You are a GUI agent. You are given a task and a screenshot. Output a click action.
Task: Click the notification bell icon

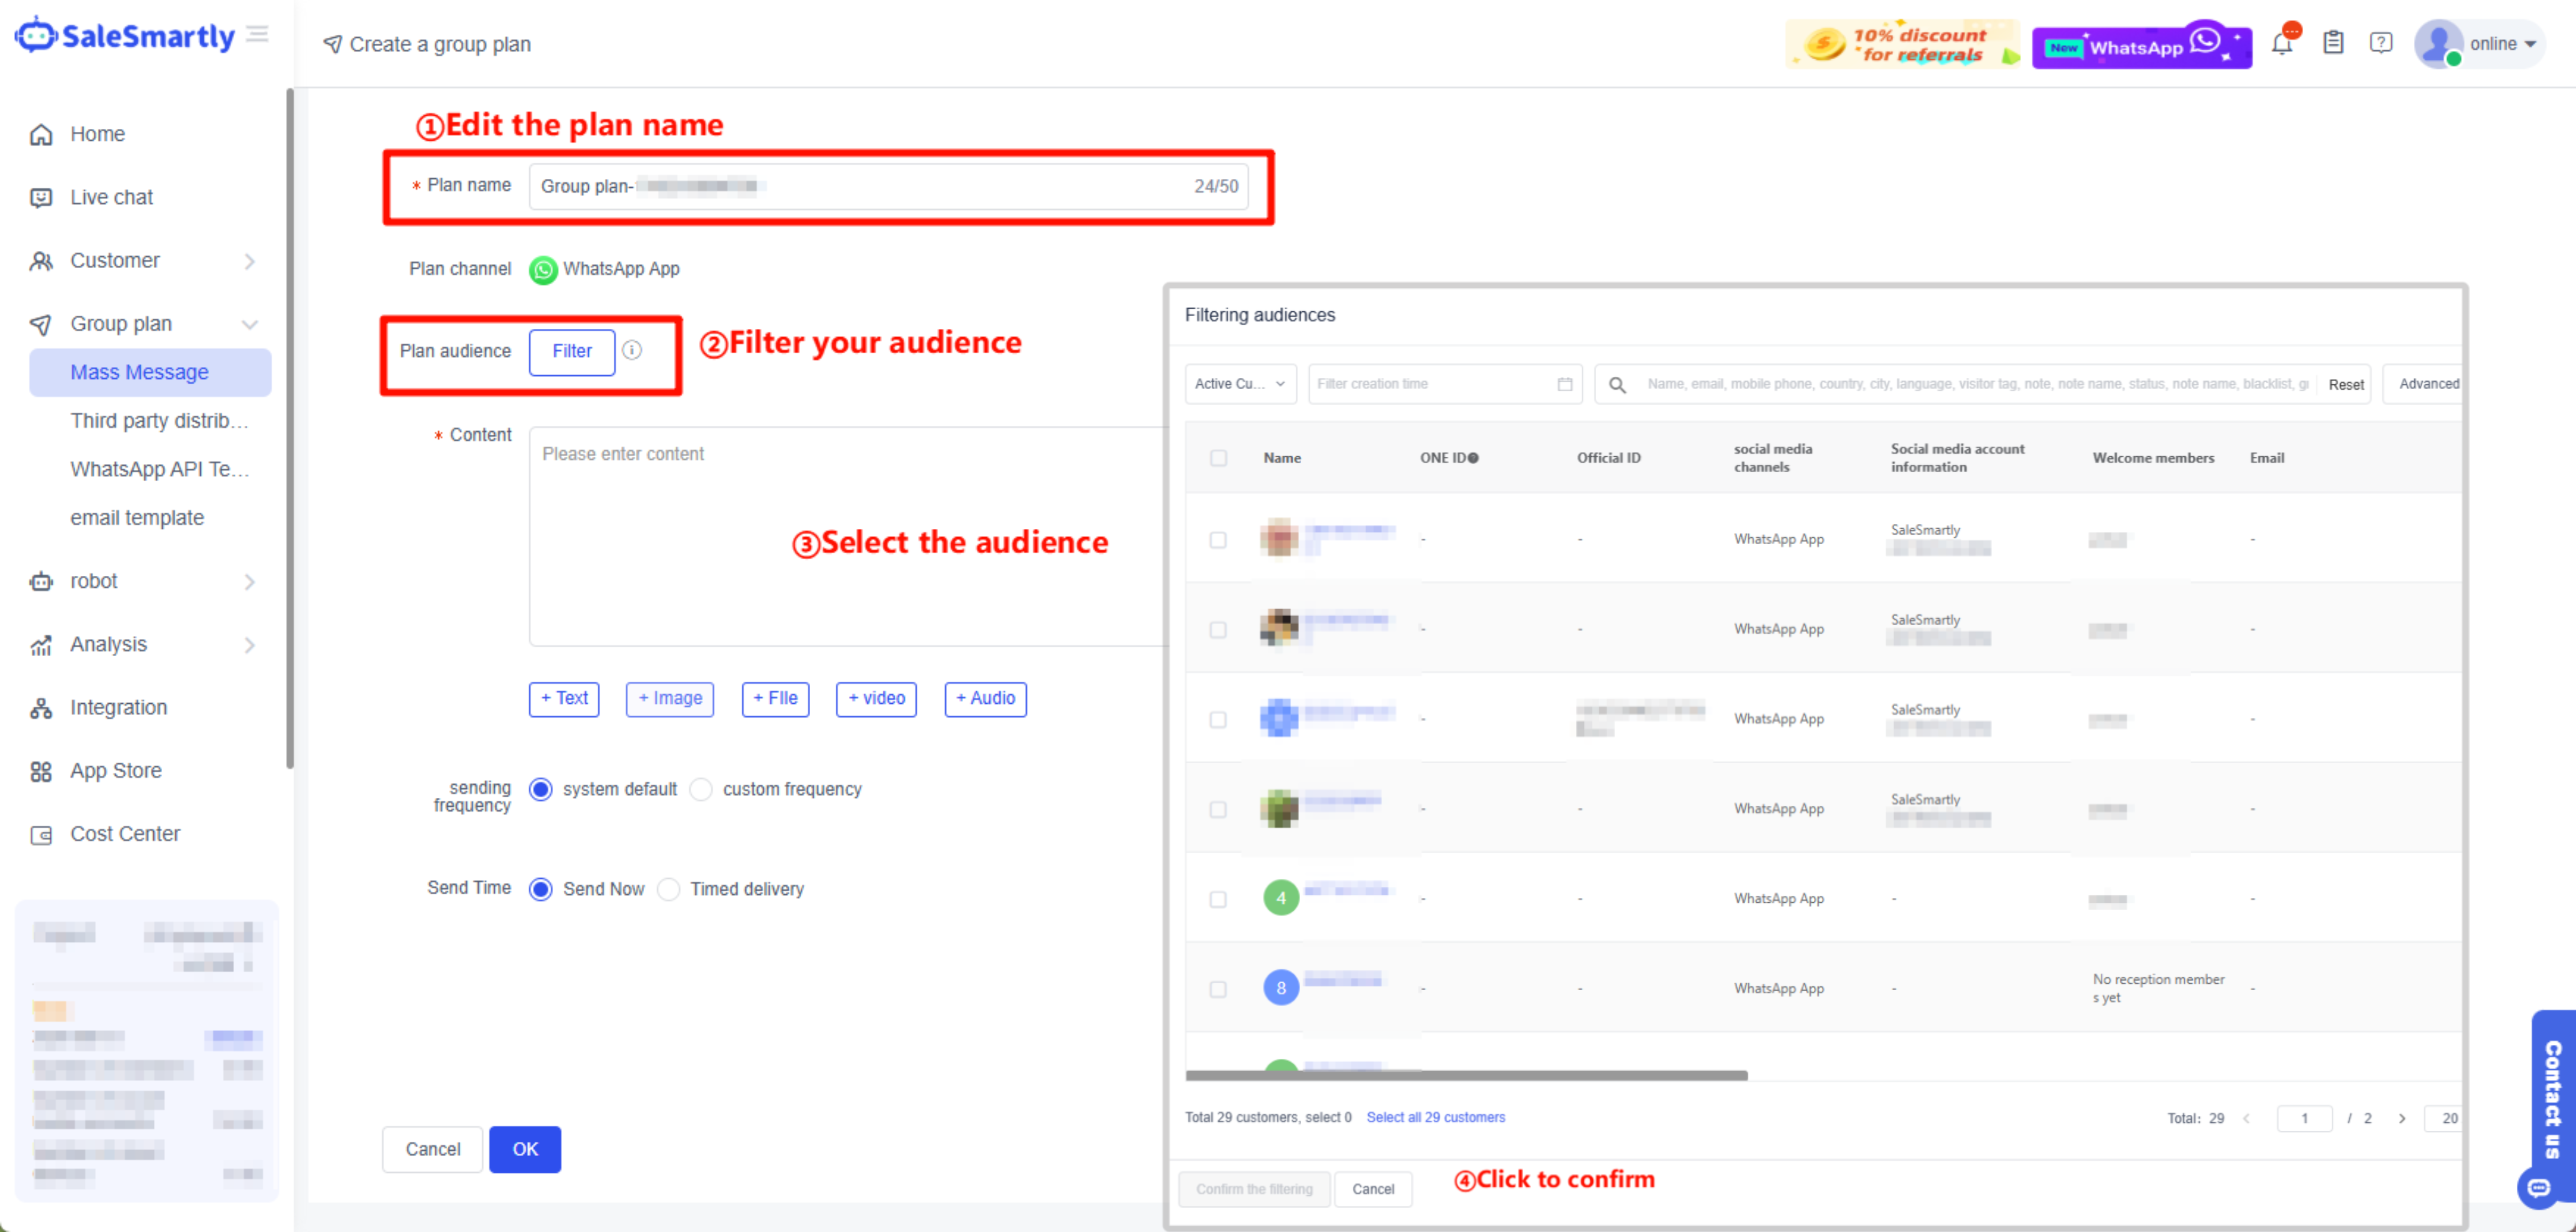2282,44
